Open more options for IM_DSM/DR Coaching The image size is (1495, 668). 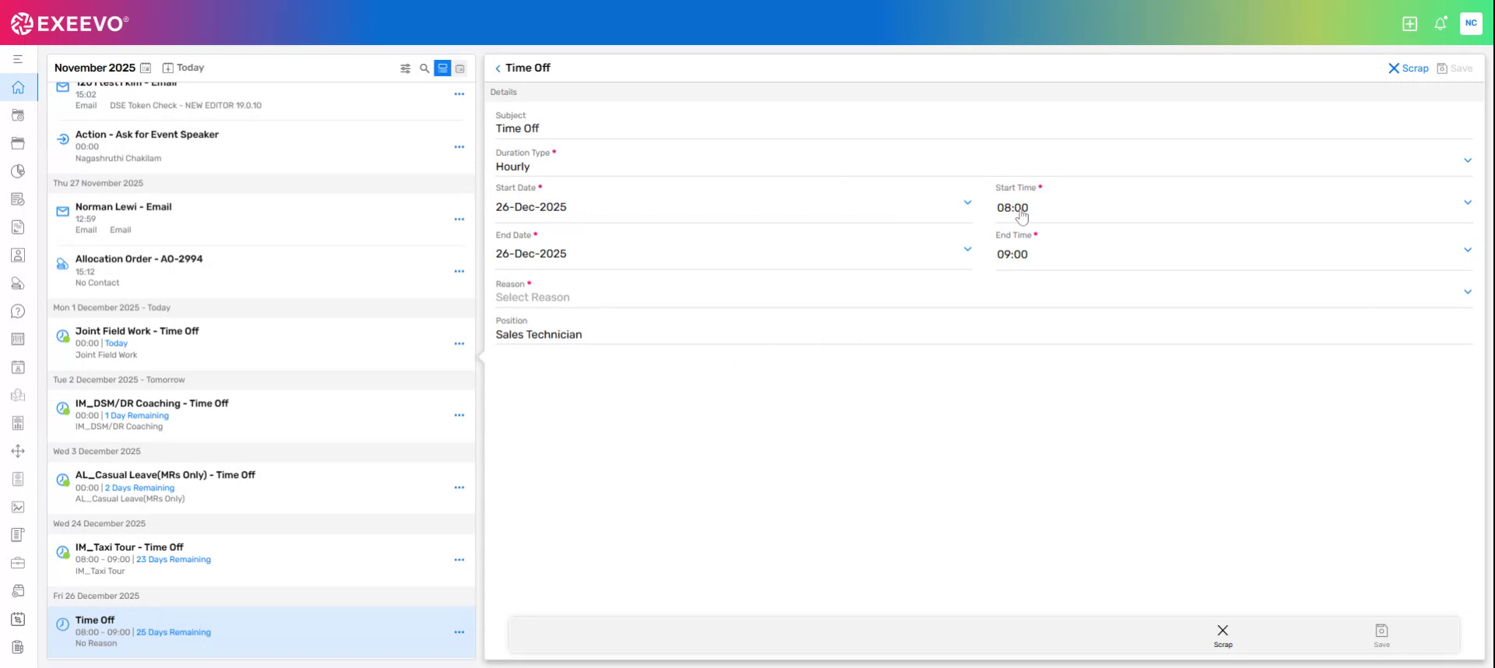[x=459, y=416]
